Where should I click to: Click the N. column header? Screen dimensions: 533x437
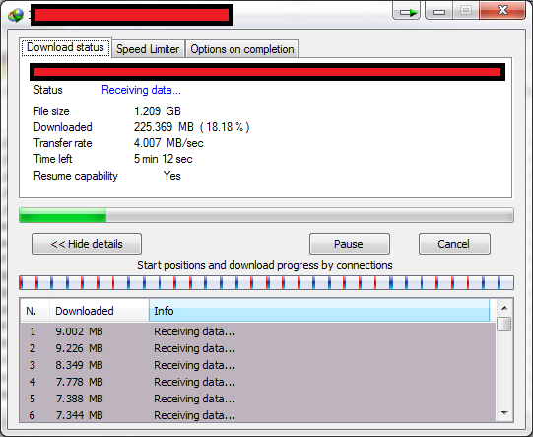coord(35,311)
